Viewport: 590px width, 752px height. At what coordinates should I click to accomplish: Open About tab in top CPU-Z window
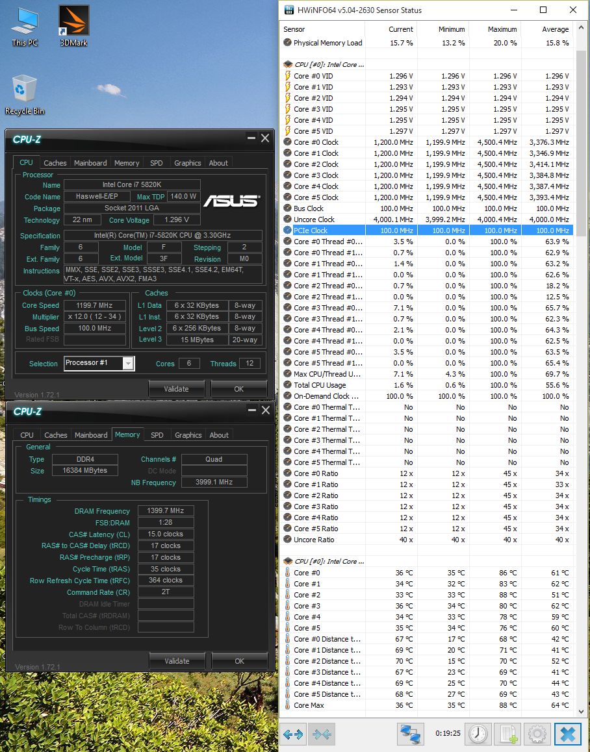(x=218, y=163)
